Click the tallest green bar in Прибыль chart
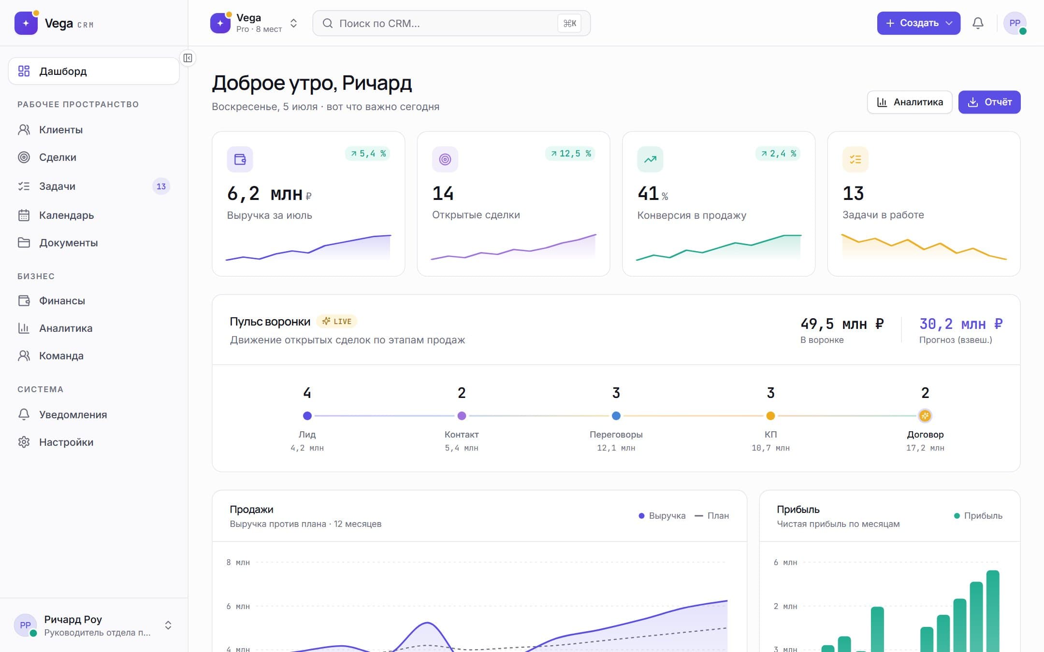This screenshot has height=652, width=1044. coord(993,611)
